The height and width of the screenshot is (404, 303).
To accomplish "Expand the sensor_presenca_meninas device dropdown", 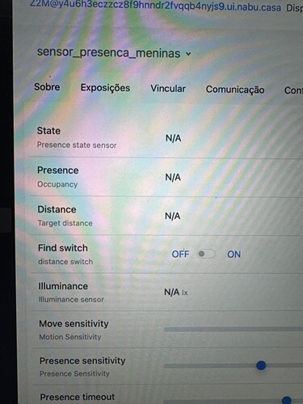I will pyautogui.click(x=114, y=53).
